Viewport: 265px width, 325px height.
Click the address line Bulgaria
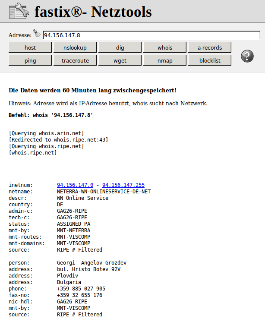69,282
